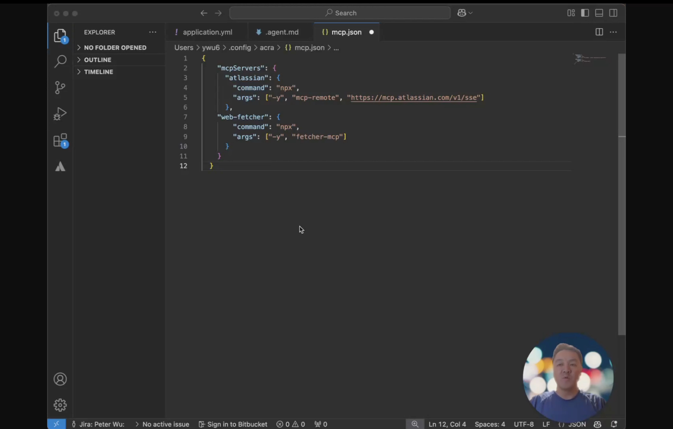The width and height of the screenshot is (673, 429).
Task: Expand the Outline section
Action: coord(97,60)
